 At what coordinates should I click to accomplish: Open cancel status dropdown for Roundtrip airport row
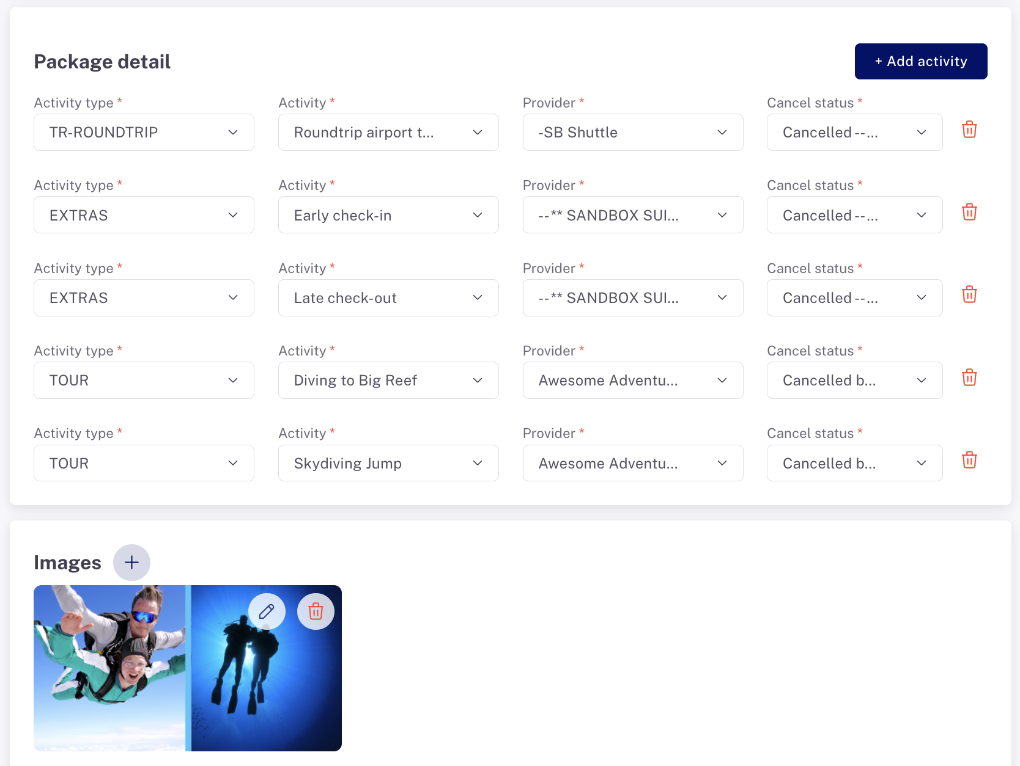pyautogui.click(x=855, y=132)
